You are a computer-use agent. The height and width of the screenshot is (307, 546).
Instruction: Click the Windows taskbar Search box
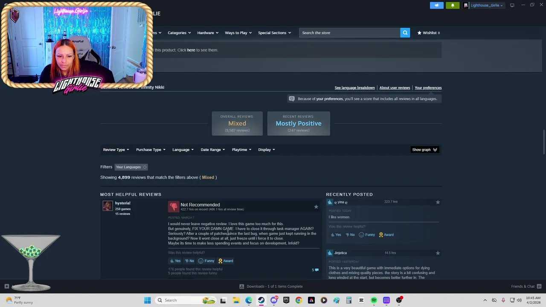pos(185,300)
